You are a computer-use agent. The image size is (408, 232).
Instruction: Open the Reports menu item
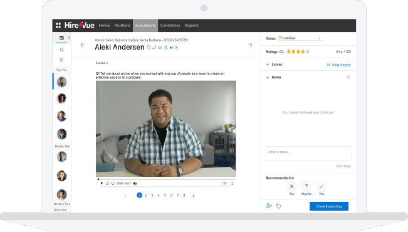point(192,25)
